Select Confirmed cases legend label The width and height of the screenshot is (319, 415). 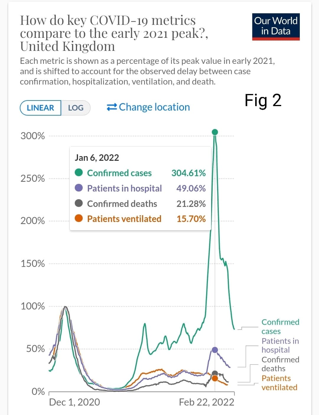[x=280, y=326]
